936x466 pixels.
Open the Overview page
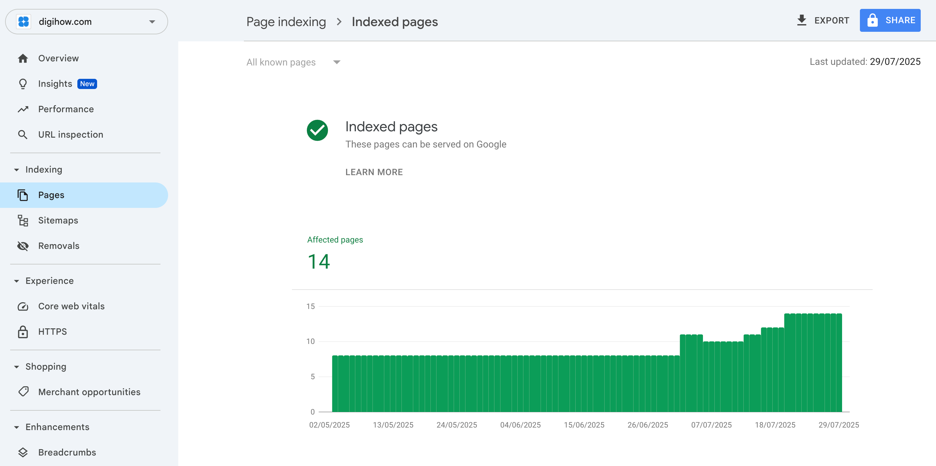84,58
